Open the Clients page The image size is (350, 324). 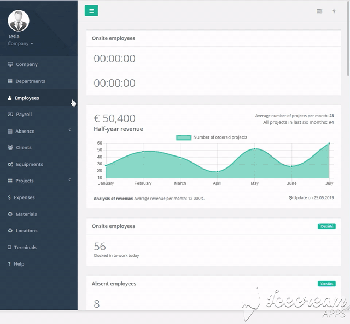(39, 147)
